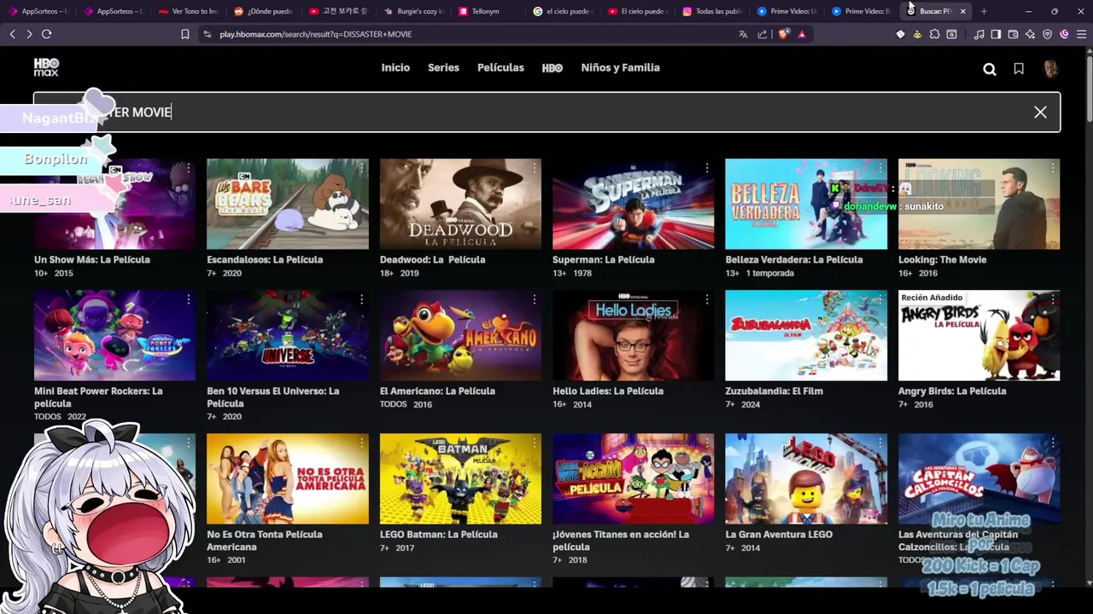Open options menu on LEGO Batman card

tap(535, 443)
